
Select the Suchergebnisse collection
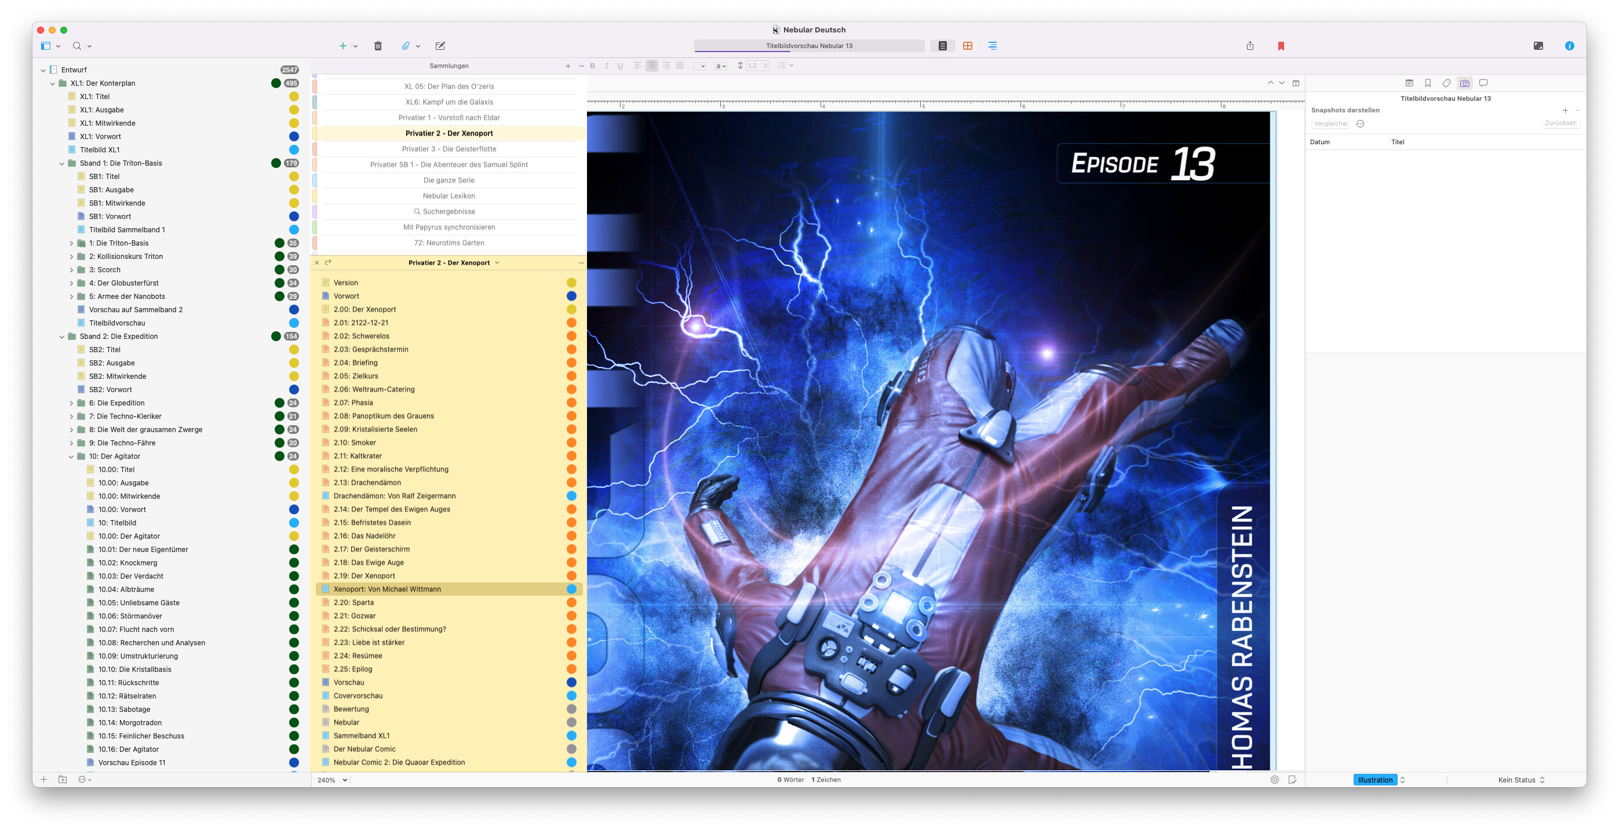pos(448,212)
